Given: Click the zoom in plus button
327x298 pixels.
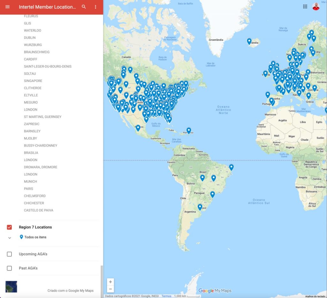Looking at the screenshot, I should point(110,282).
